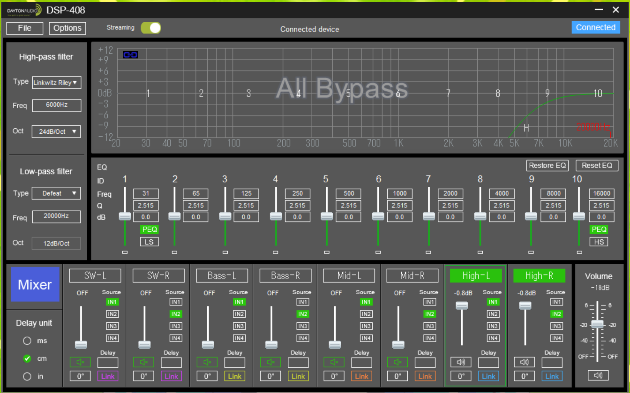Unmute the Mid-R channel speaker icon
The width and height of the screenshot is (630, 393).
(397, 362)
